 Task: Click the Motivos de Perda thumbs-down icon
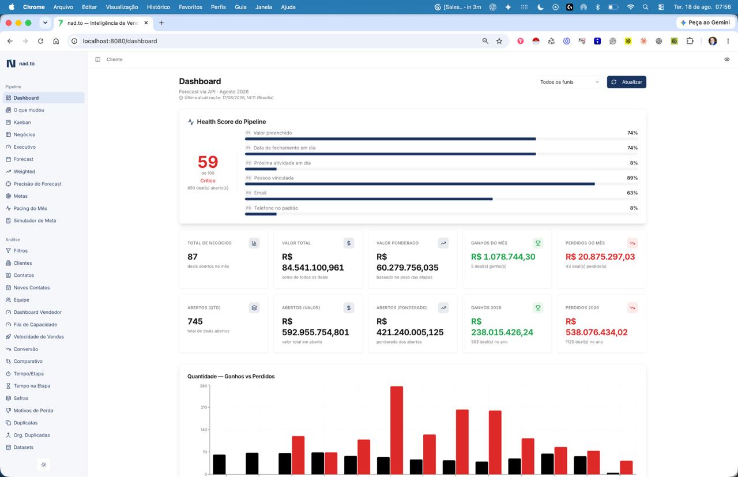coord(8,411)
